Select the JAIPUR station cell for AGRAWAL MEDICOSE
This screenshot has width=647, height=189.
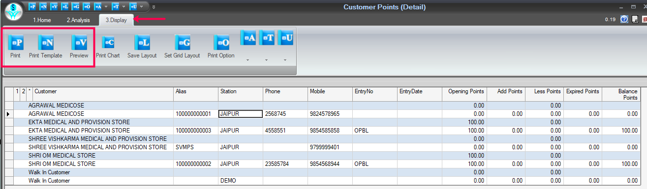(x=240, y=114)
